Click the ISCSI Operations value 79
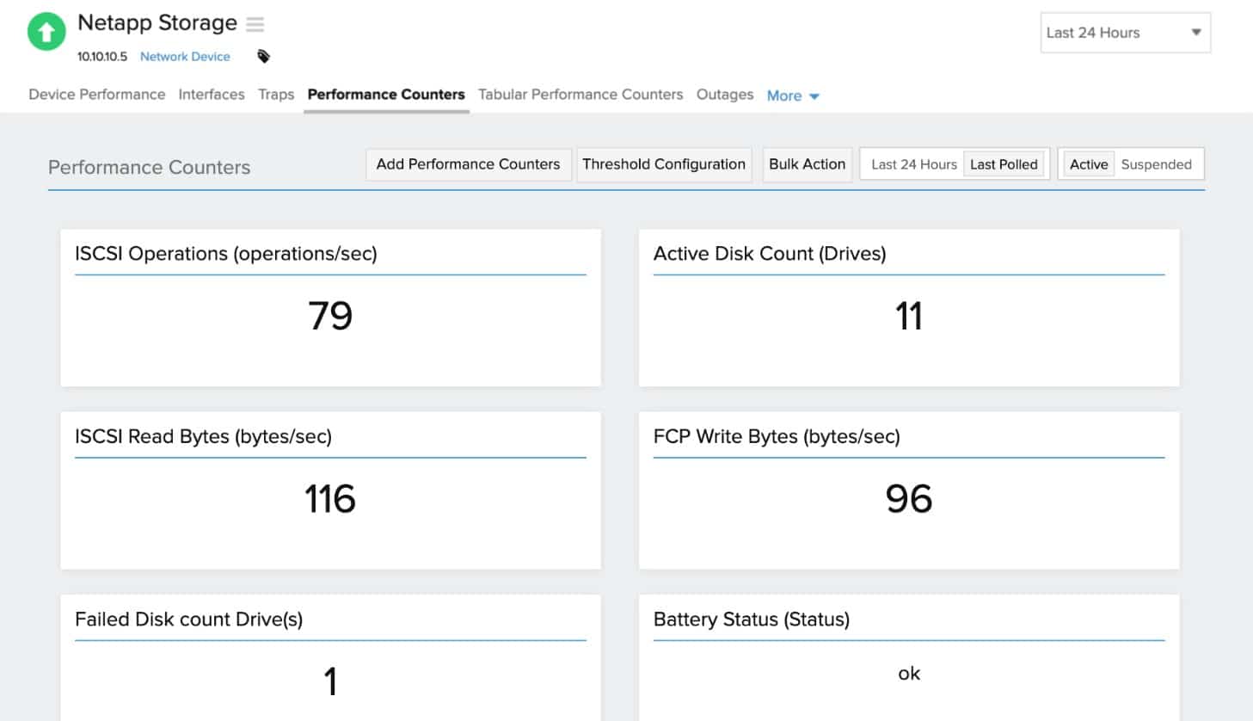This screenshot has height=721, width=1253. 330,316
